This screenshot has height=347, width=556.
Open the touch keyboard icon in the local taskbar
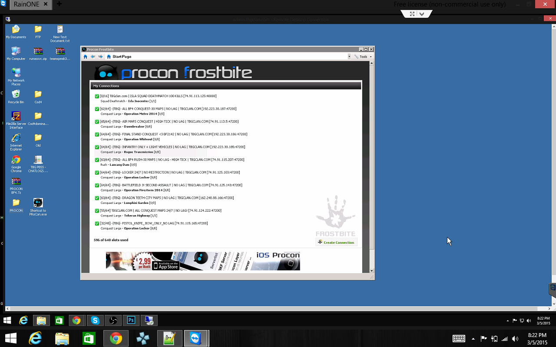(x=459, y=339)
